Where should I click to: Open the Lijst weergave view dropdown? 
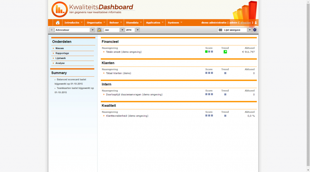pyautogui.click(x=250, y=30)
